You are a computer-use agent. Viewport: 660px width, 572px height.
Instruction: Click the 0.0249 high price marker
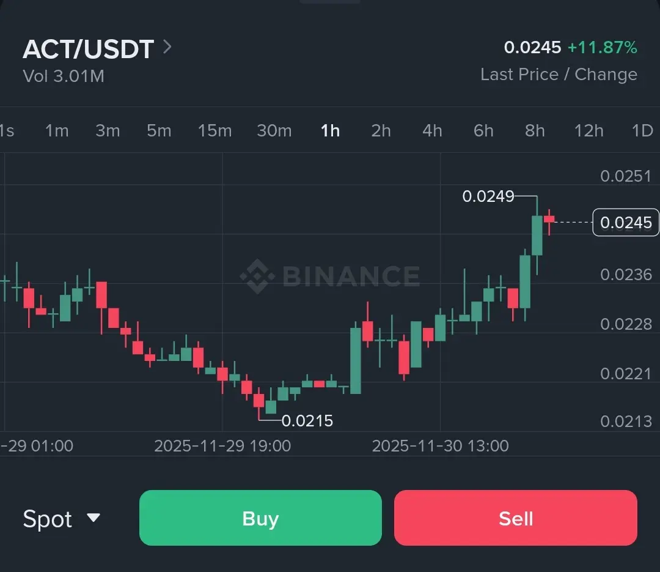pyautogui.click(x=488, y=196)
